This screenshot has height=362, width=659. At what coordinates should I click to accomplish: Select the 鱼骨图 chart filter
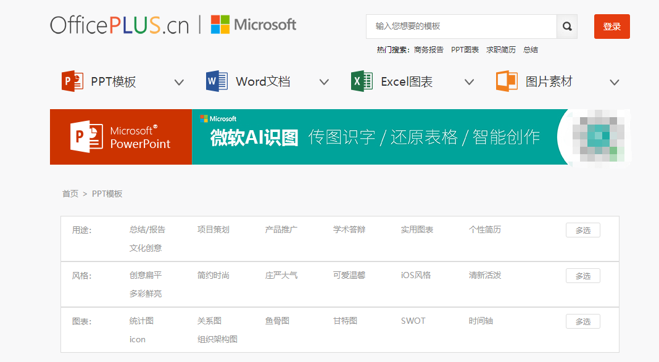click(x=277, y=321)
